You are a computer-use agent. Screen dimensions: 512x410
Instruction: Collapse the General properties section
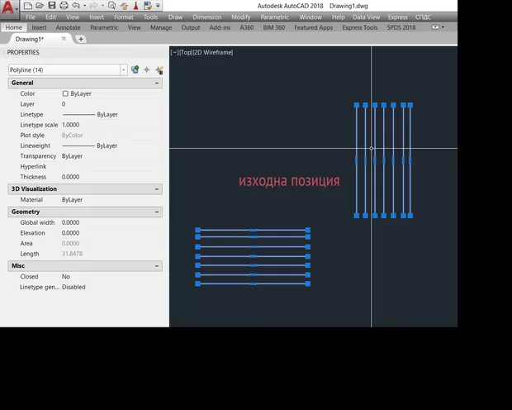pos(157,83)
